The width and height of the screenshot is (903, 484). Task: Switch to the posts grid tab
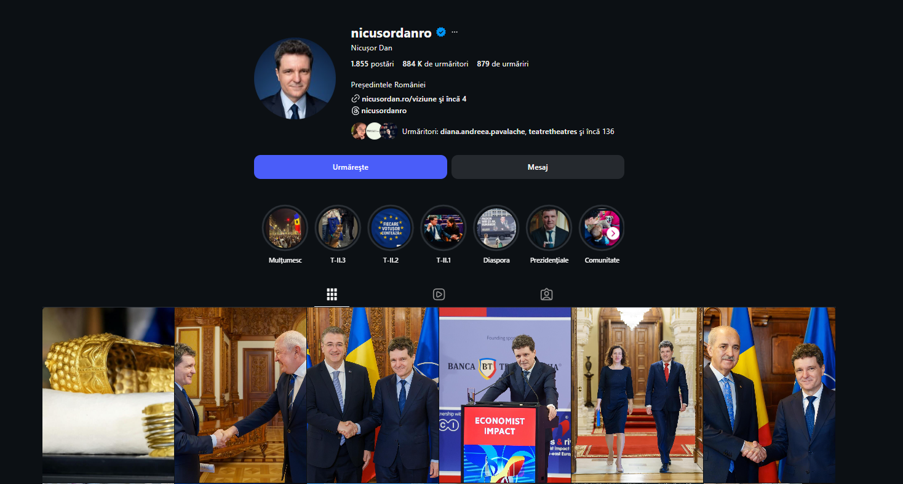coord(332,294)
